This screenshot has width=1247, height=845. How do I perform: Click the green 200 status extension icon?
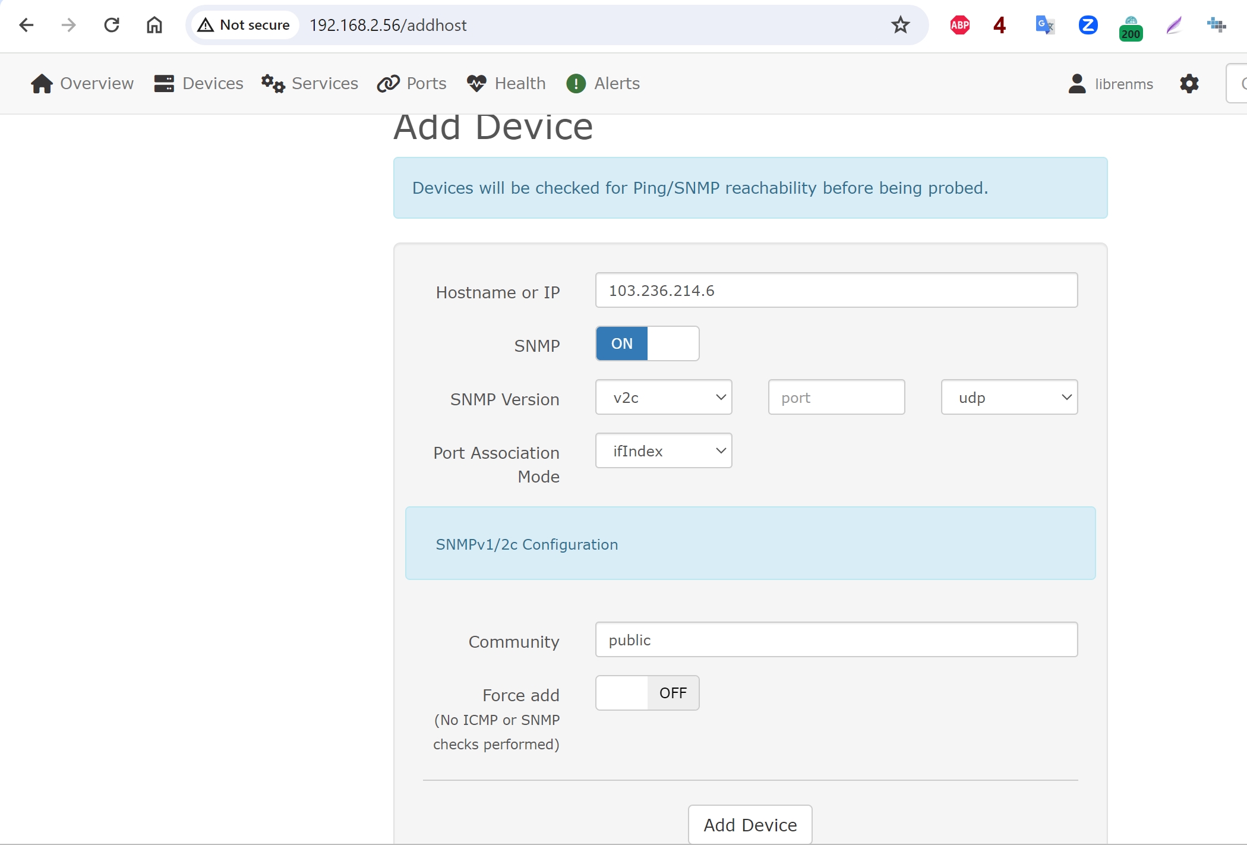point(1131,29)
